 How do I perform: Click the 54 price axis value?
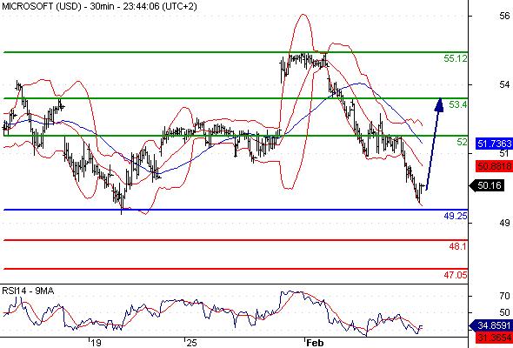[x=504, y=84]
